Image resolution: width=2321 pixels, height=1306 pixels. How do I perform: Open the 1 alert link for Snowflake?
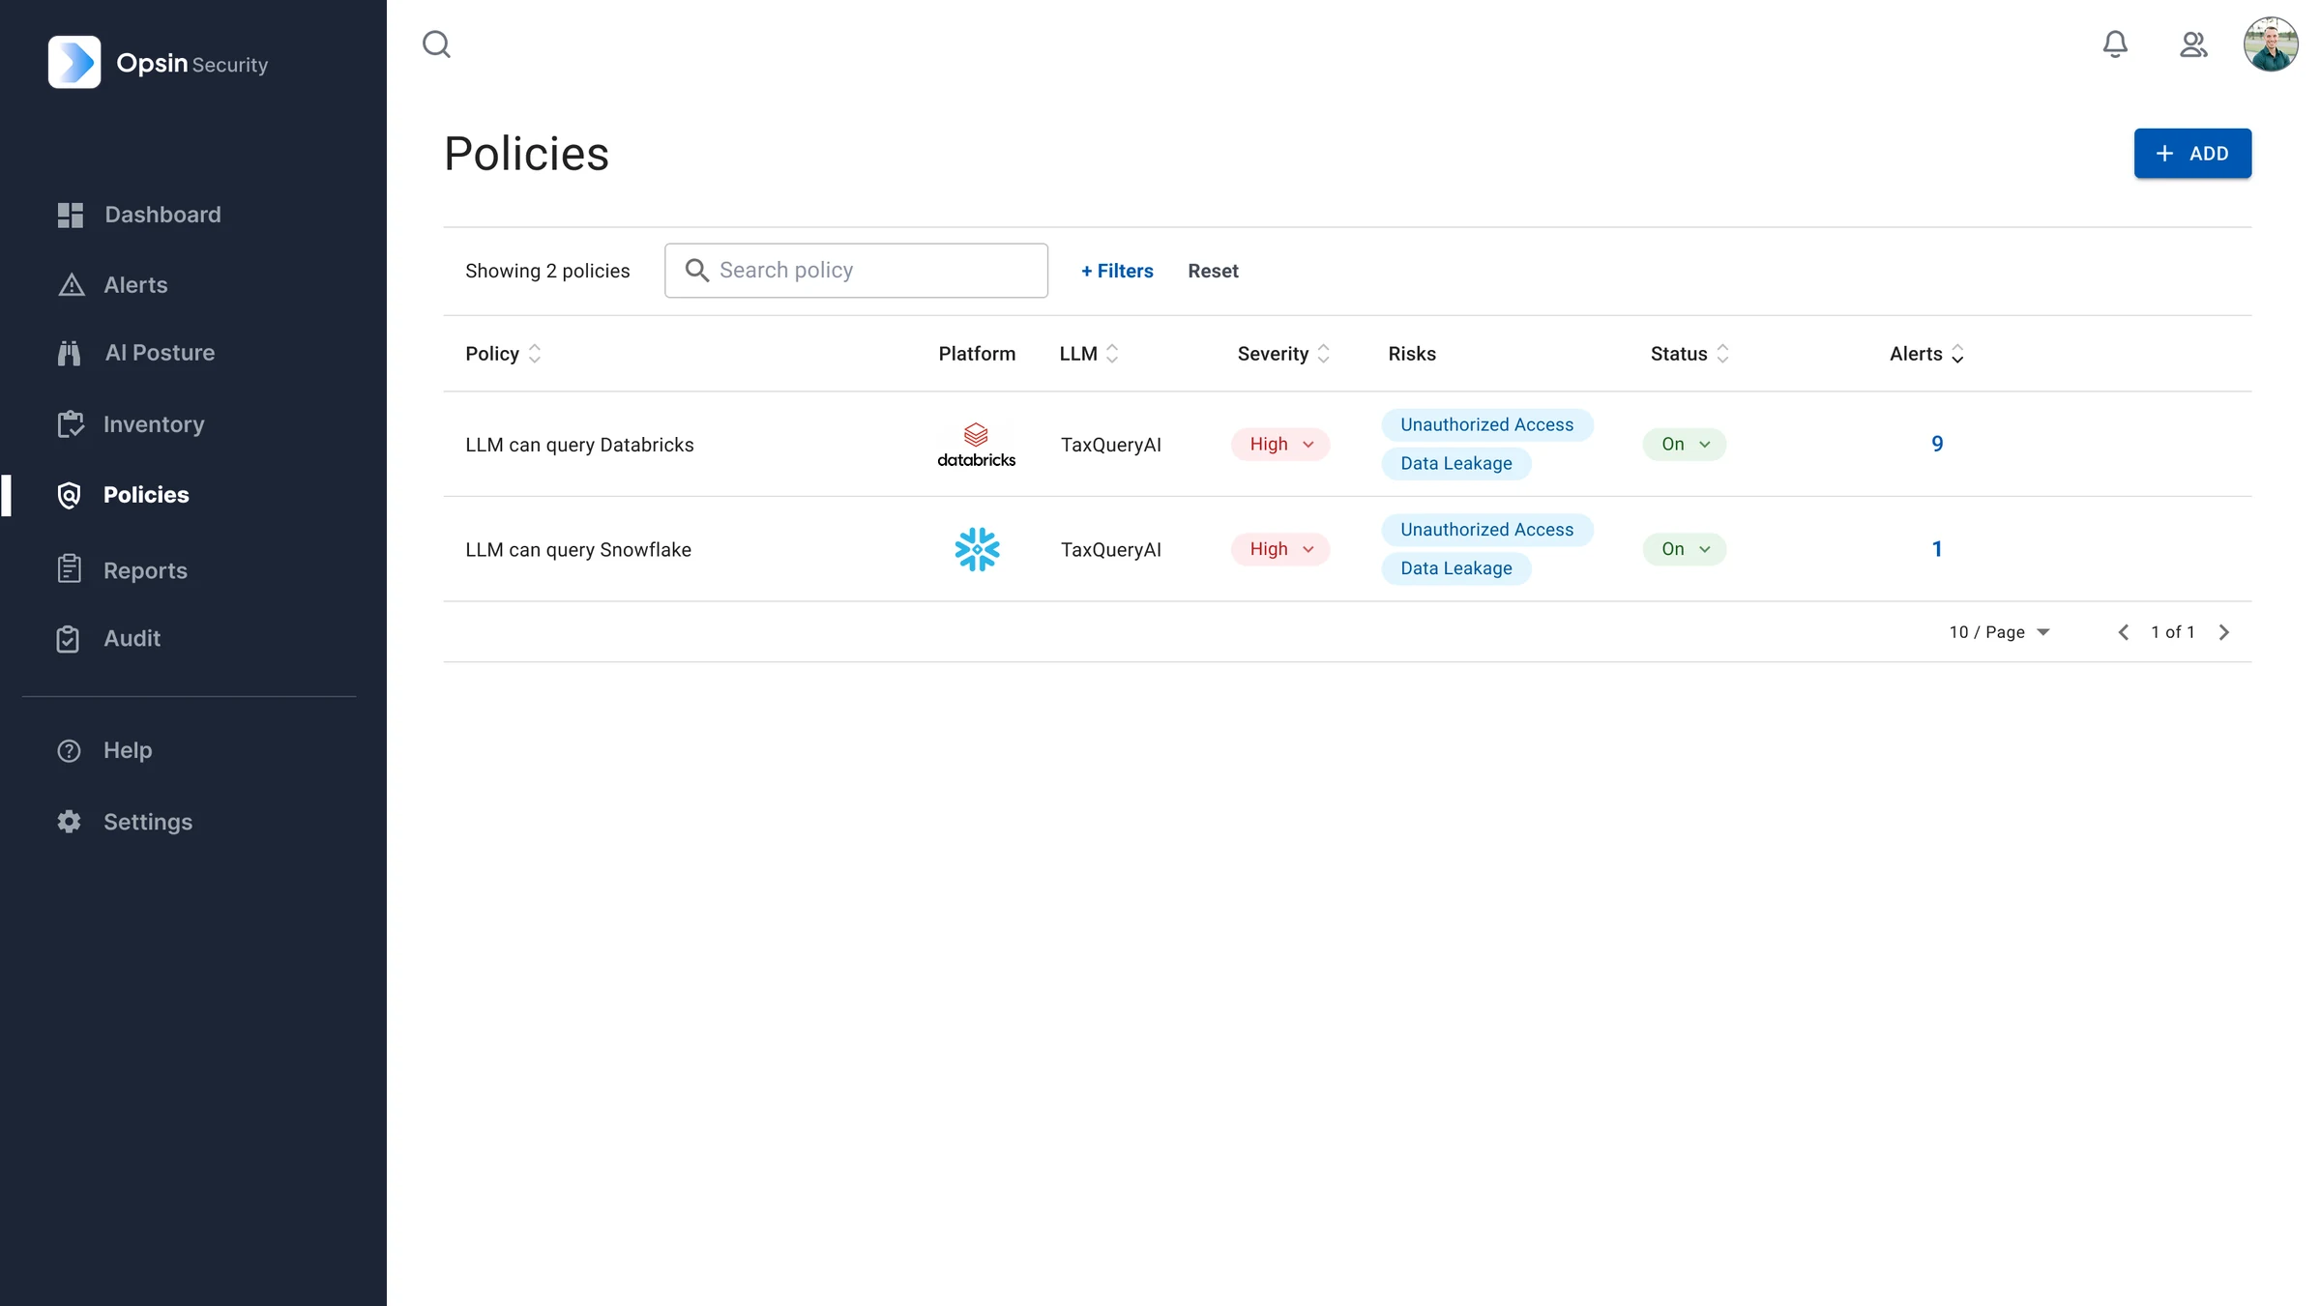click(x=1937, y=549)
